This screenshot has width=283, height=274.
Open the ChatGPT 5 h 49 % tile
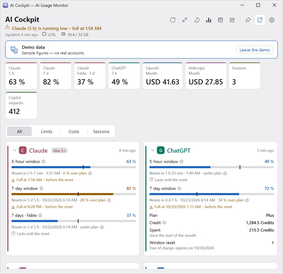(124, 76)
